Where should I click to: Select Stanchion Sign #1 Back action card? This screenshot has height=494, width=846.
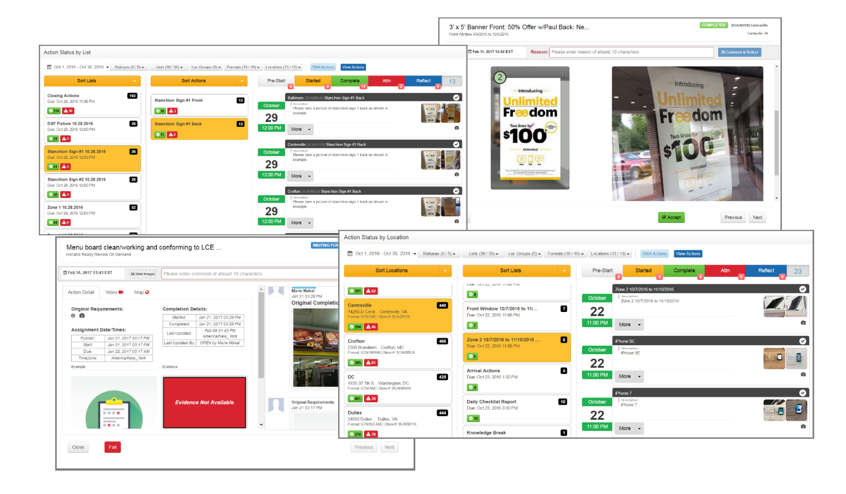point(199,129)
